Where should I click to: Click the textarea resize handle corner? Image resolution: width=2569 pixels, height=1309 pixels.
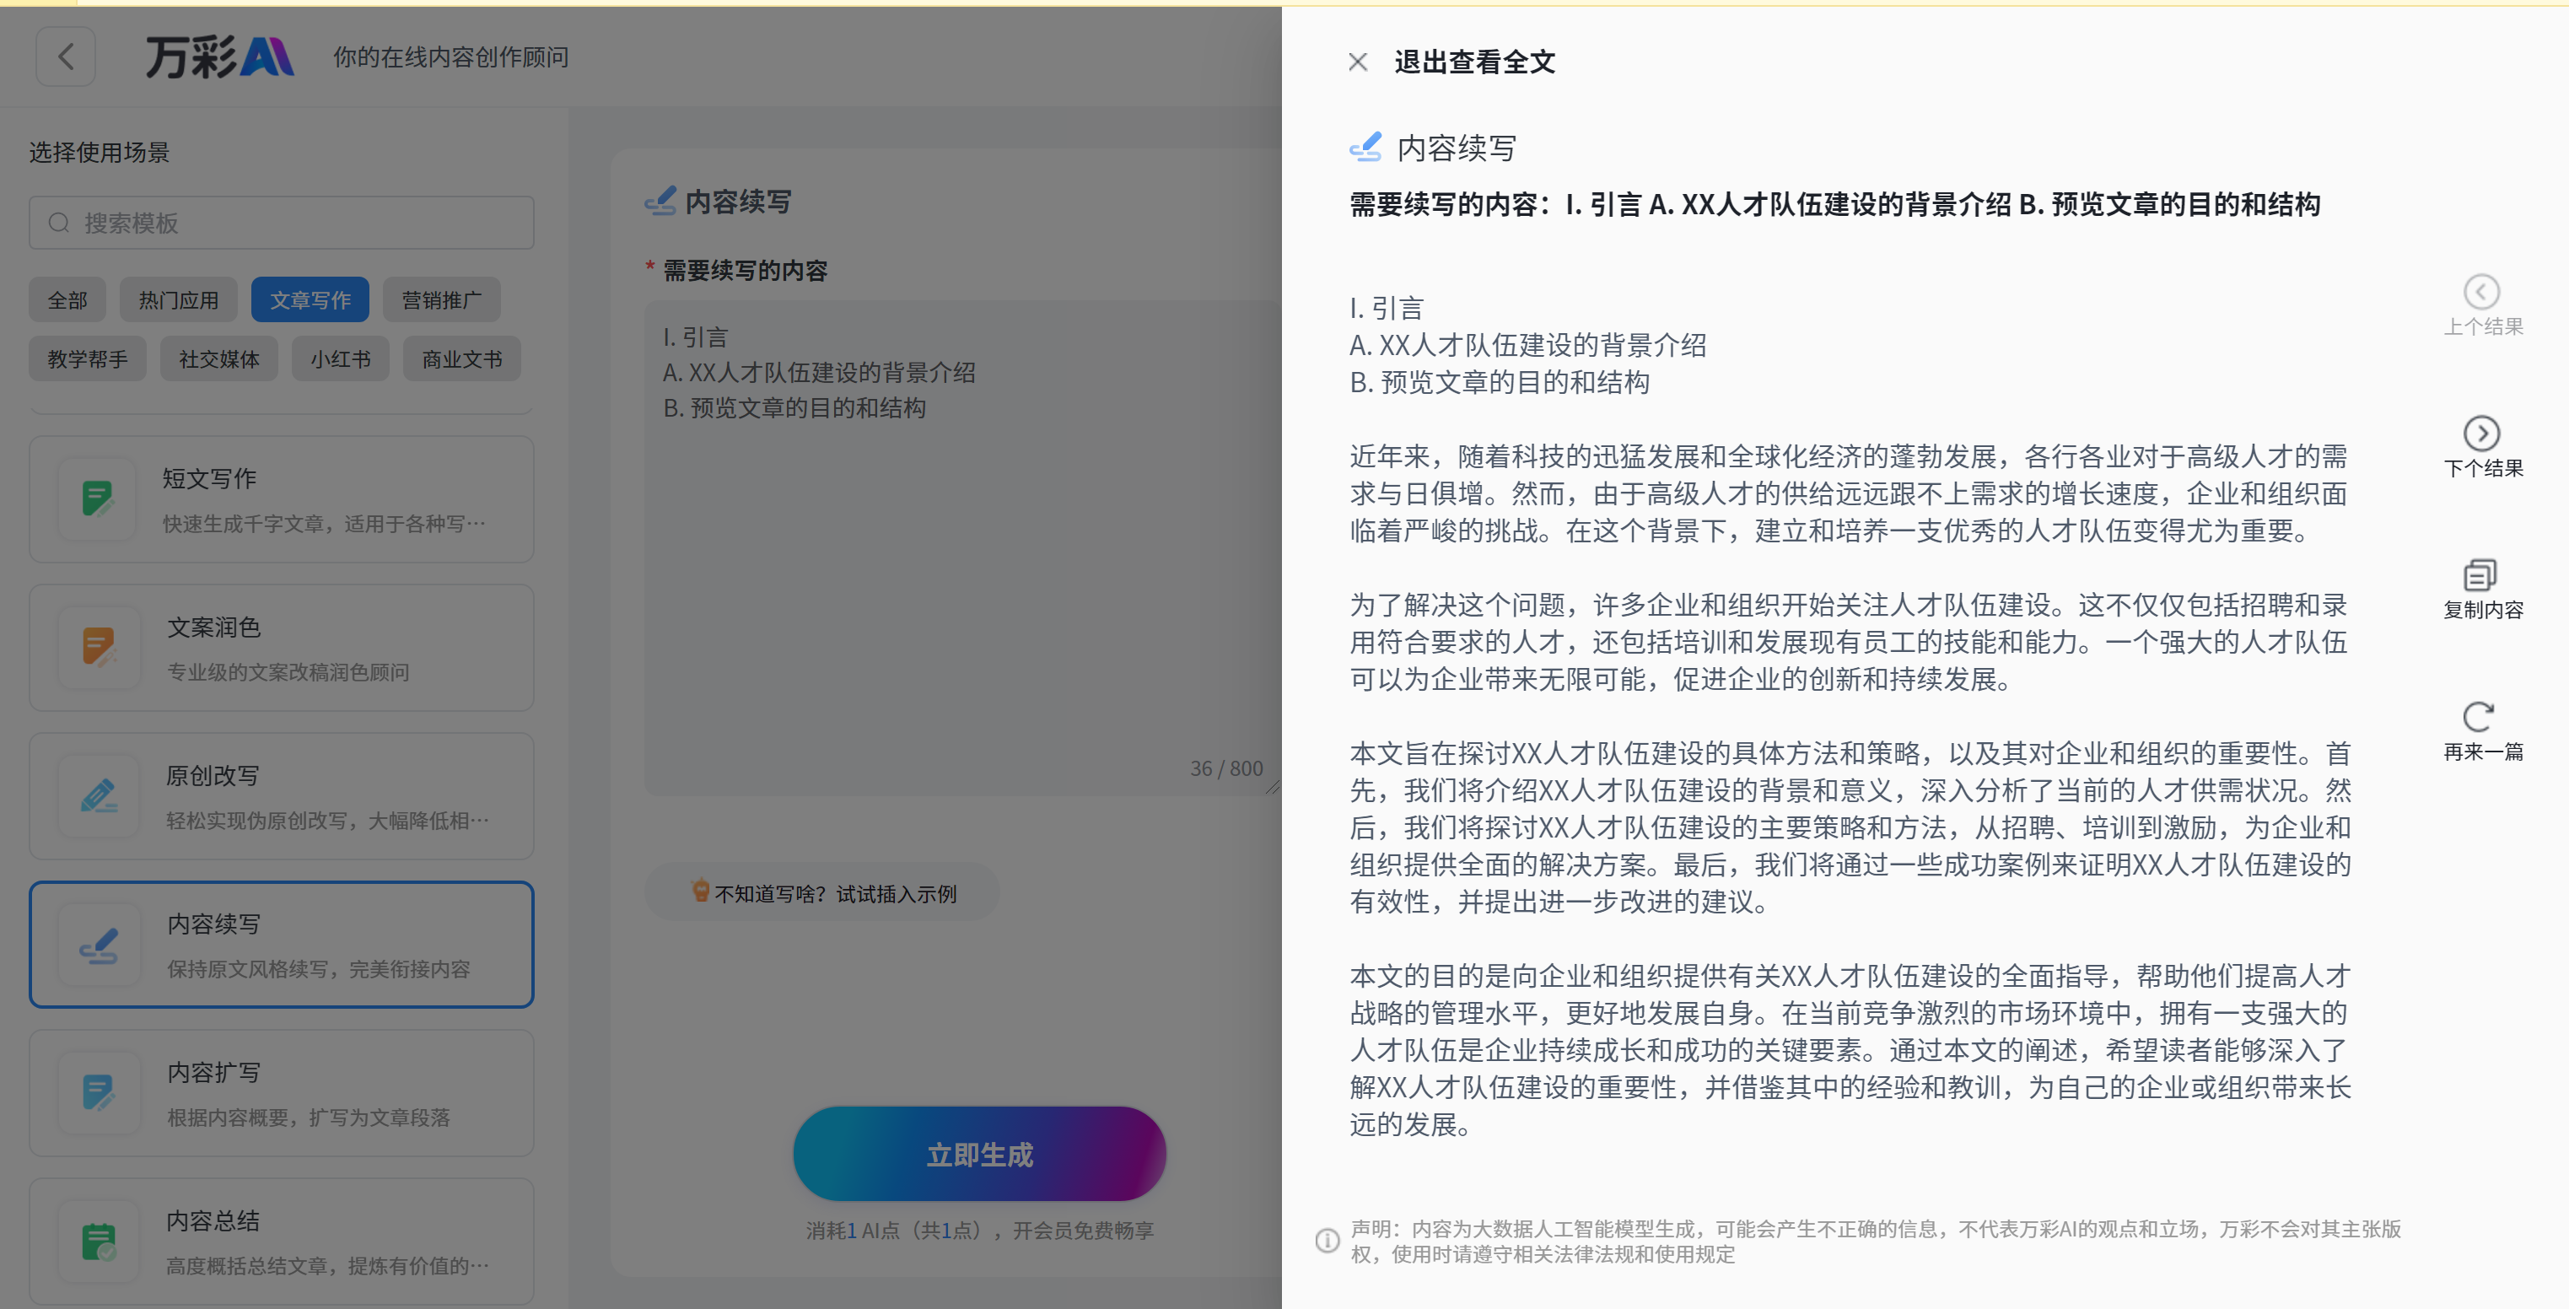point(1273,788)
